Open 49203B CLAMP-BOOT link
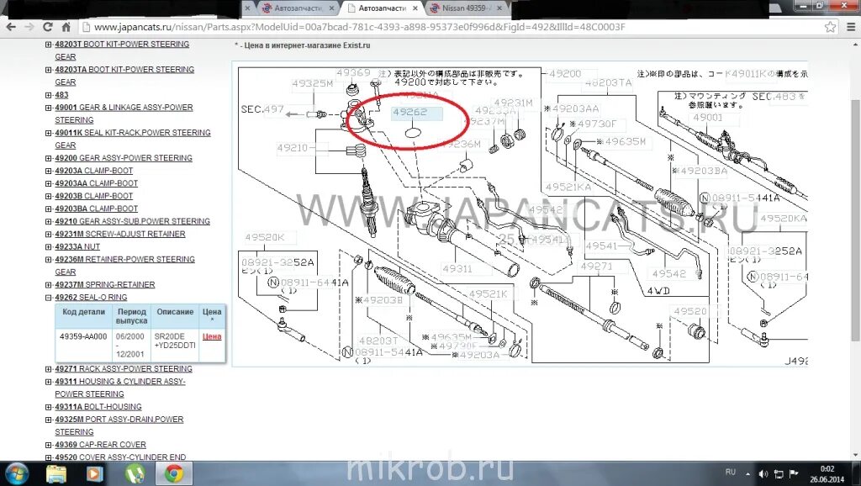This screenshot has width=861, height=486. (94, 196)
